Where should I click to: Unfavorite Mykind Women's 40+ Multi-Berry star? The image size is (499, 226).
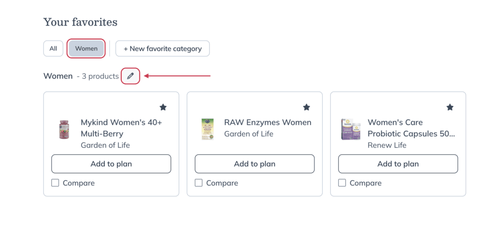pos(163,107)
